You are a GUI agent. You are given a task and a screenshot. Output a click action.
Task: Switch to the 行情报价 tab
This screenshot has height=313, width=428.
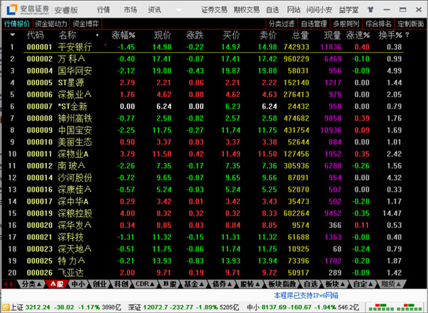point(17,24)
